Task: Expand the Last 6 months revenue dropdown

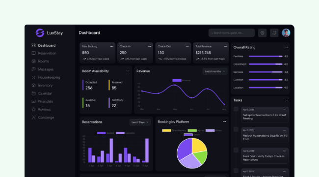Action: click(215, 71)
